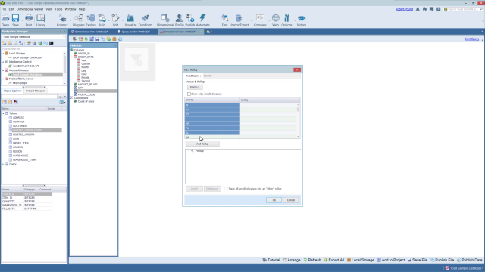Collapse the Local Storage tree node
The width and height of the screenshot is (485, 272).
[x=3, y=54]
